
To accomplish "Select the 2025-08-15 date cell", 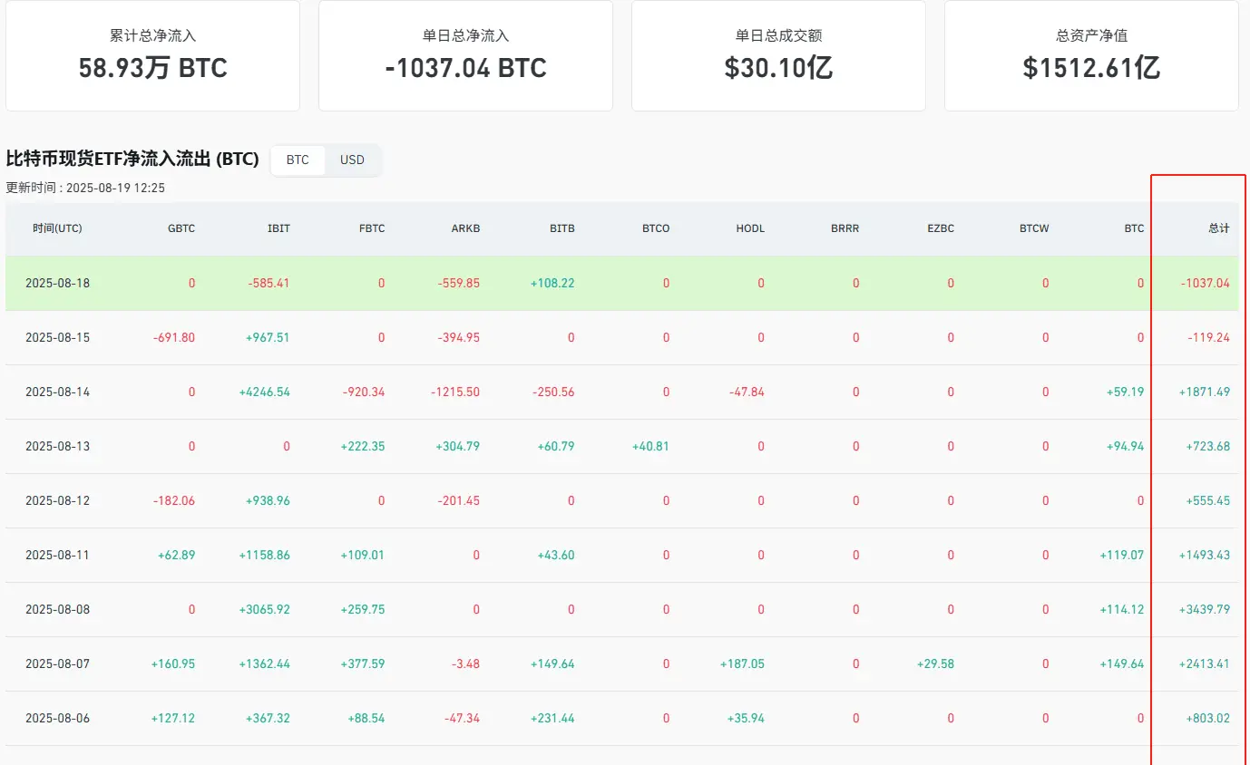I will 58,337.
